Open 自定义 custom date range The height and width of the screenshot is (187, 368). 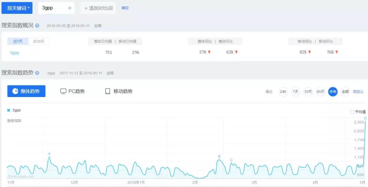[358, 92]
